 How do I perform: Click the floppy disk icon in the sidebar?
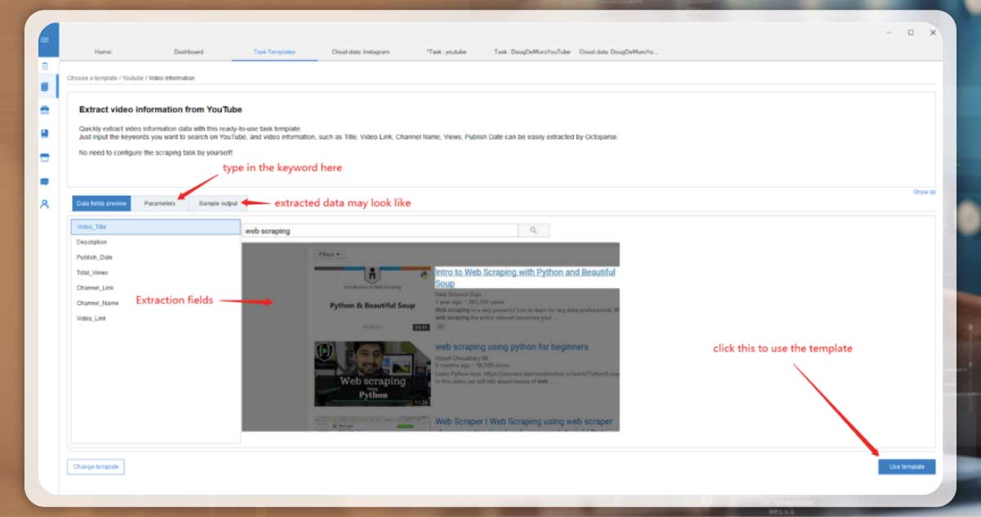(x=44, y=133)
